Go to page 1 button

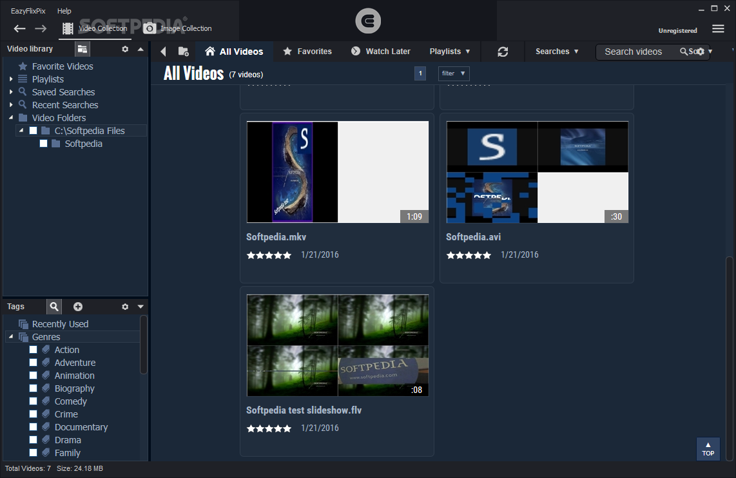pyautogui.click(x=420, y=73)
